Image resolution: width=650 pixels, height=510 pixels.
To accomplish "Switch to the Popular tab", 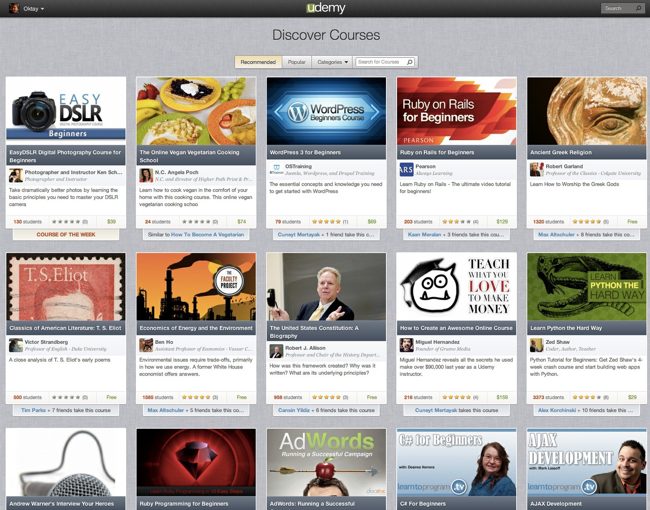I will [297, 62].
